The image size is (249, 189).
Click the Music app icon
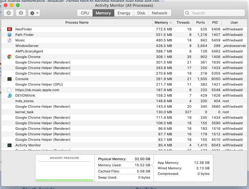coord(10,40)
